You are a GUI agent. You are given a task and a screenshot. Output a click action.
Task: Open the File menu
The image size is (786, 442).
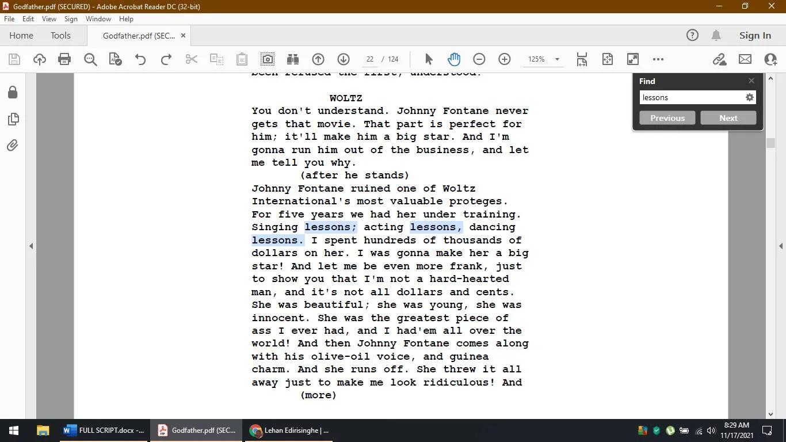point(9,19)
